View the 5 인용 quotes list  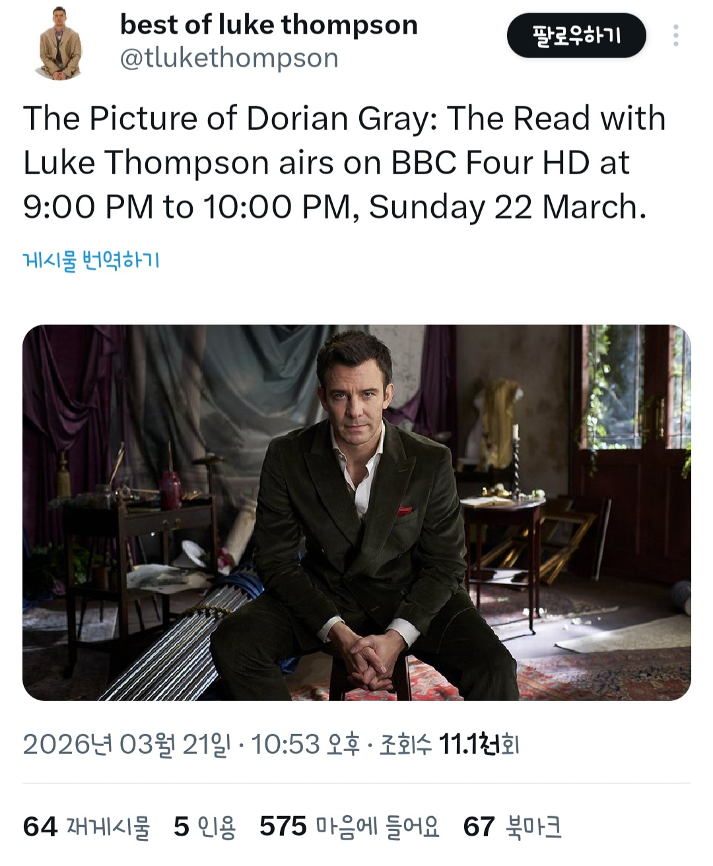[205, 826]
